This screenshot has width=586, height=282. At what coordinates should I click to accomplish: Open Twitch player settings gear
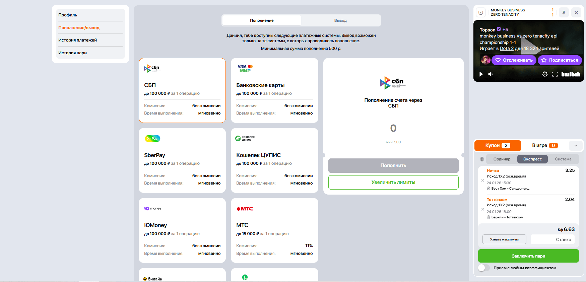(545, 74)
